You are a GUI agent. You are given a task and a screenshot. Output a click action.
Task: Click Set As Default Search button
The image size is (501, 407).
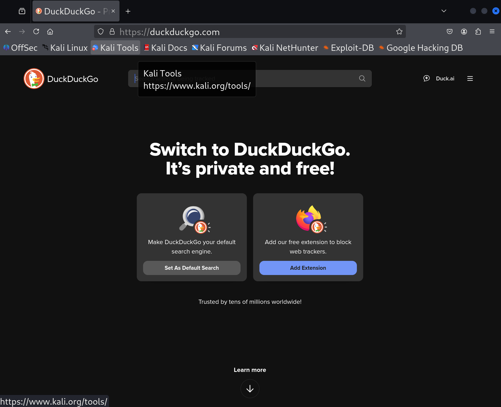[x=192, y=268]
